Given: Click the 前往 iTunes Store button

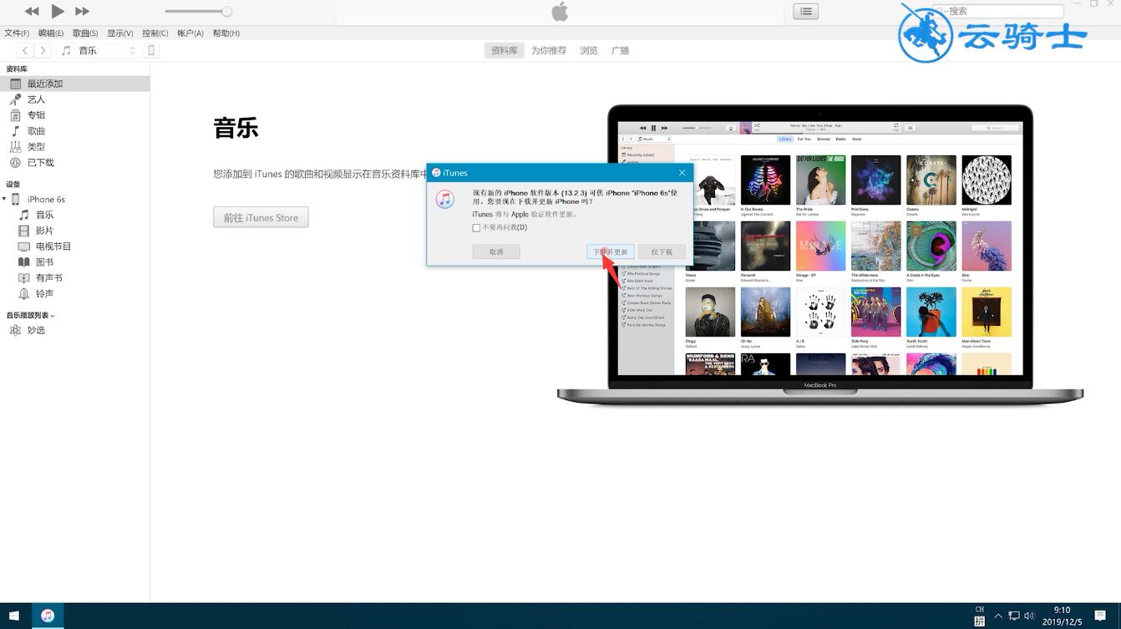Looking at the screenshot, I should [x=261, y=217].
